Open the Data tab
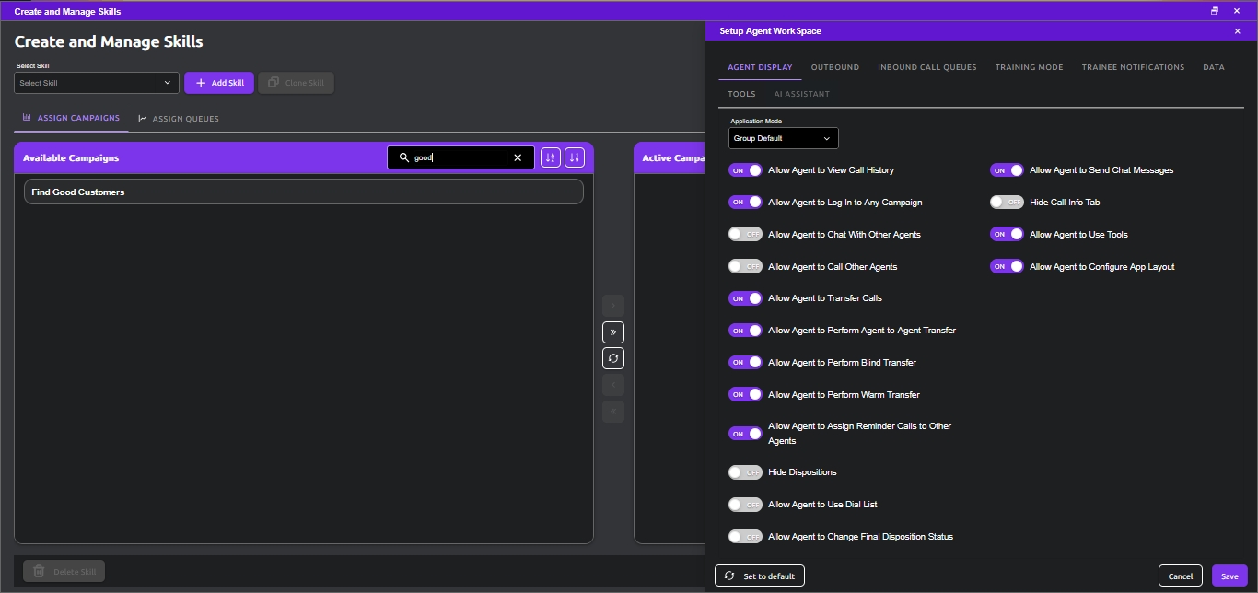This screenshot has width=1258, height=593. [x=1214, y=67]
